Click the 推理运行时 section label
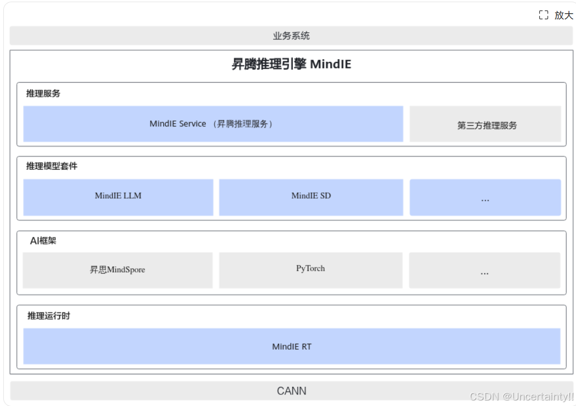The height and width of the screenshot is (406, 576). click(x=49, y=316)
